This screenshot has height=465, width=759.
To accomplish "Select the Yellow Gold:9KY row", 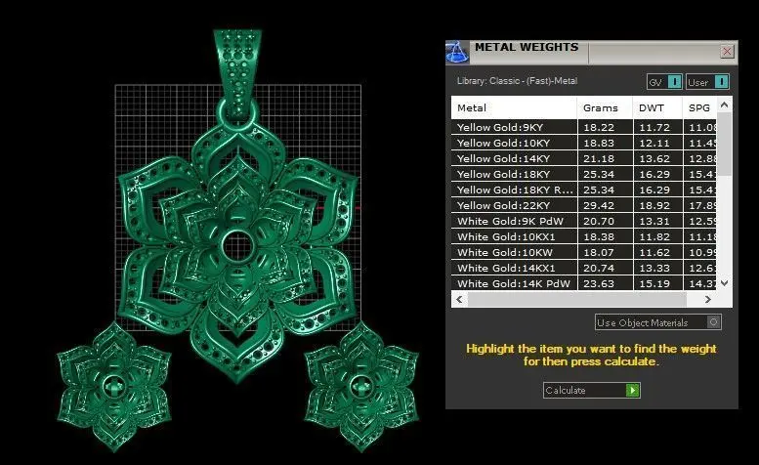I will [584, 127].
